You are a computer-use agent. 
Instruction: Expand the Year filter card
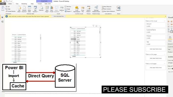coord(156,43)
